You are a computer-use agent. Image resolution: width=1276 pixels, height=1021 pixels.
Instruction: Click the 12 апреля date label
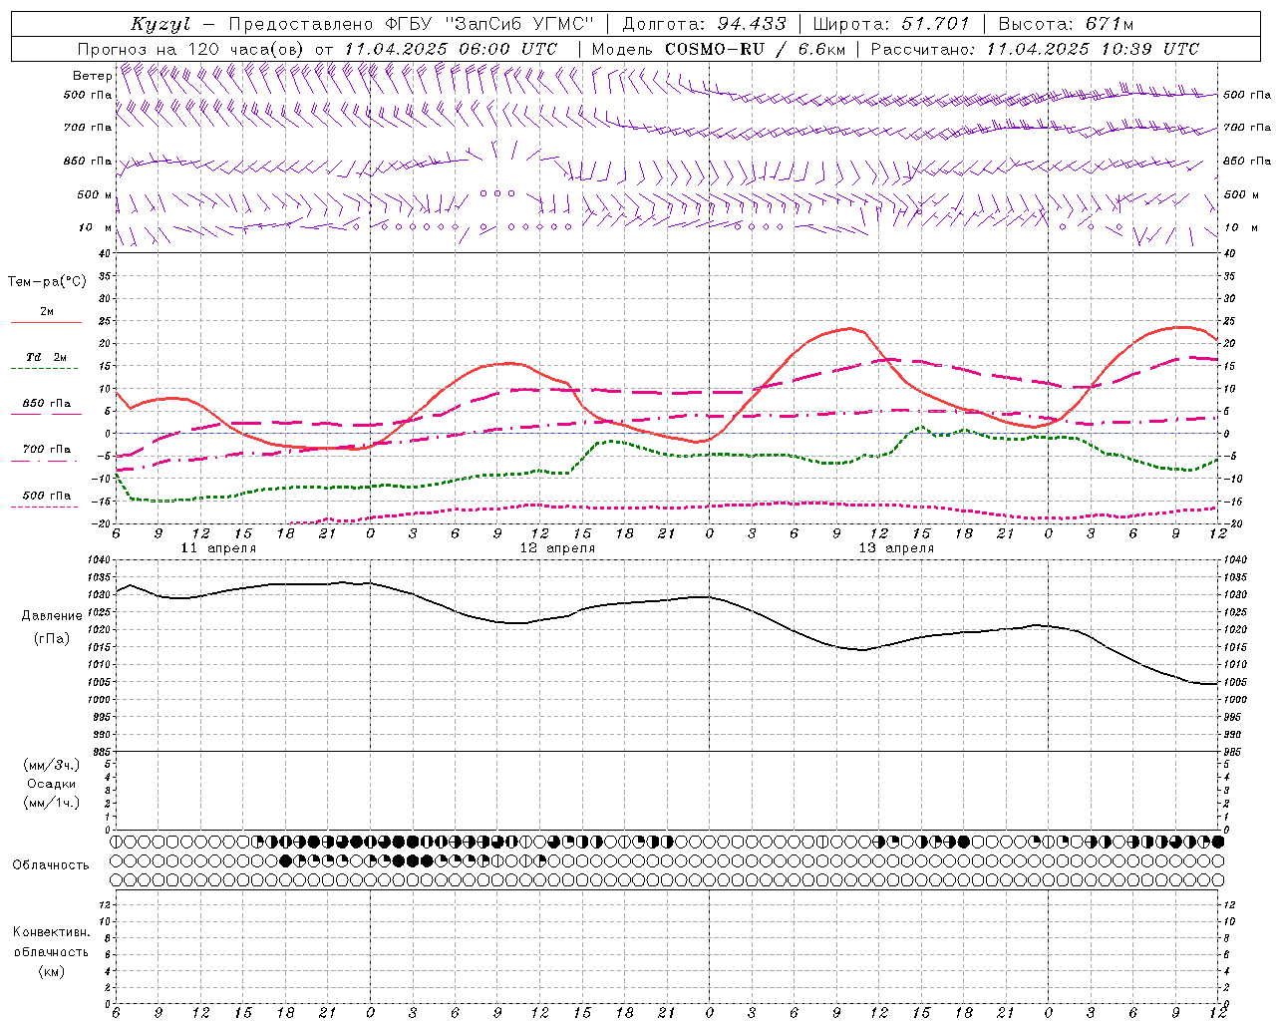click(x=557, y=548)
